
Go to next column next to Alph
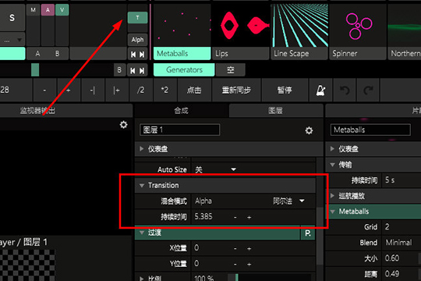142,55
